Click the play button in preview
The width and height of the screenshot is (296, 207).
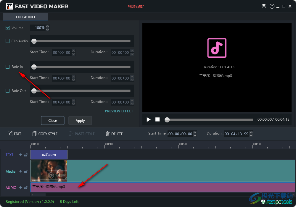[x=149, y=119]
